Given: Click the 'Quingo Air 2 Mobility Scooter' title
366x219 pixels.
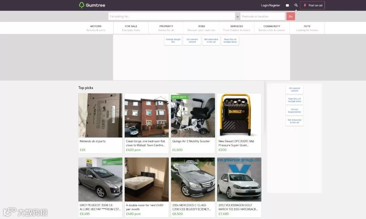Looking at the screenshot, I should [191, 141].
